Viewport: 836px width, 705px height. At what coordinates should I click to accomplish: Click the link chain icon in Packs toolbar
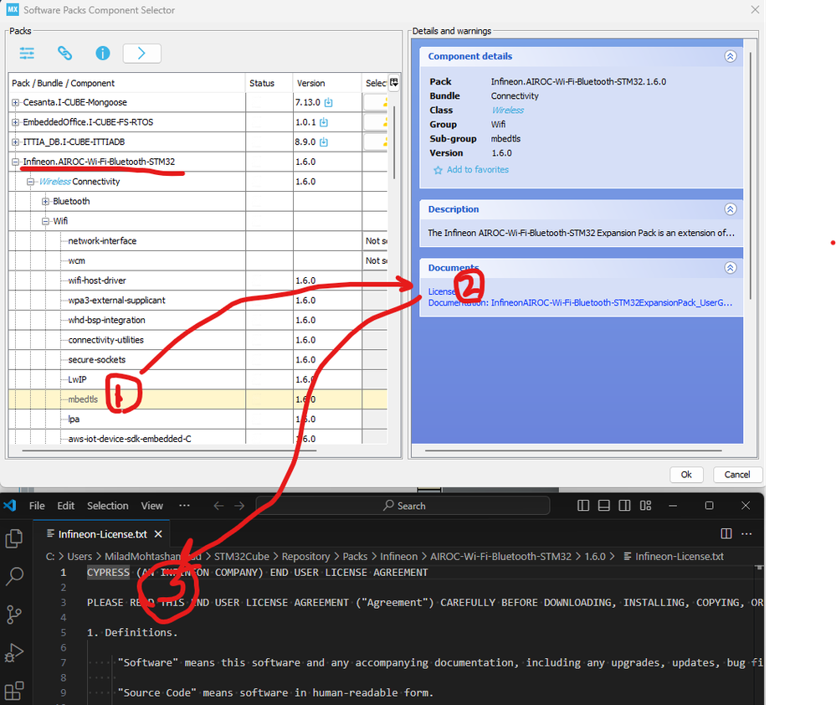(x=64, y=53)
